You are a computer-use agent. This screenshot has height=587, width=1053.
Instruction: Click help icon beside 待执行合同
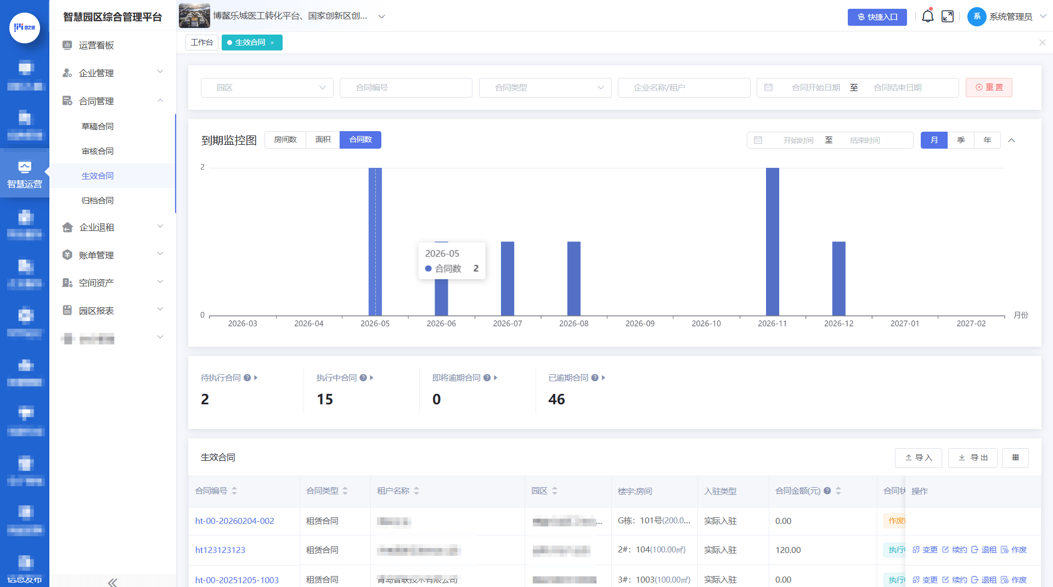click(x=247, y=378)
